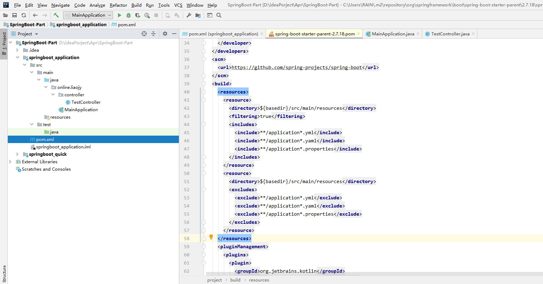Open the Project view selector dropdown
The width and height of the screenshot is (543, 284).
(x=36, y=34)
